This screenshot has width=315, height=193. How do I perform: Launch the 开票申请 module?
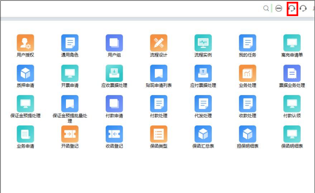70,73
